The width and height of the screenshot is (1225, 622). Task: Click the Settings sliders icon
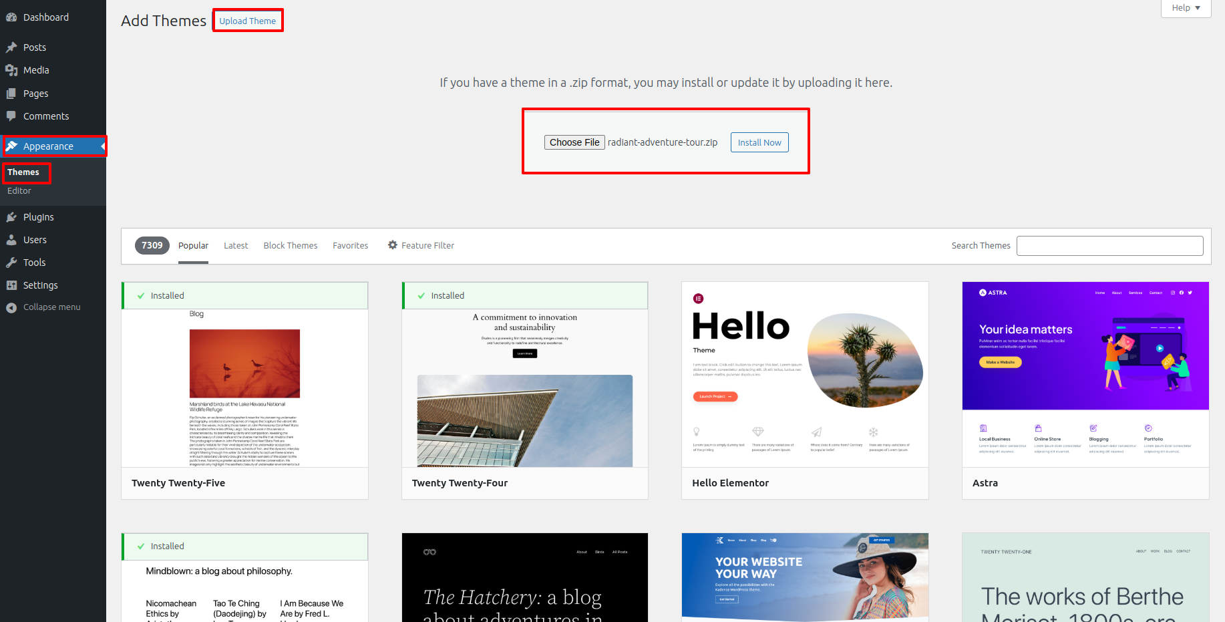11,285
